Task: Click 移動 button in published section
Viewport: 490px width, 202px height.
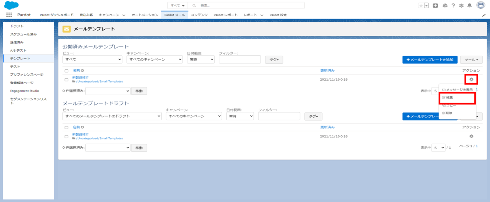Action: pyautogui.click(x=139, y=91)
